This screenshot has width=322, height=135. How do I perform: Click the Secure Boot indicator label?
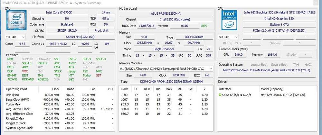pos(279,65)
